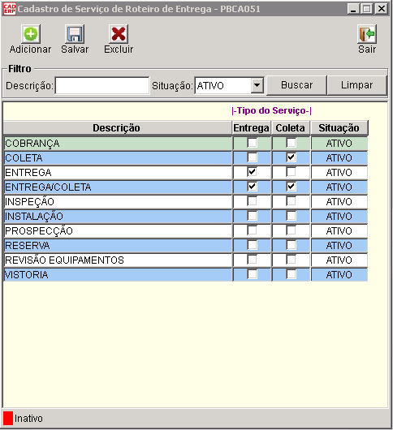Click the Situação column header
Image resolution: width=393 pixels, height=430 pixels.
coord(339,128)
